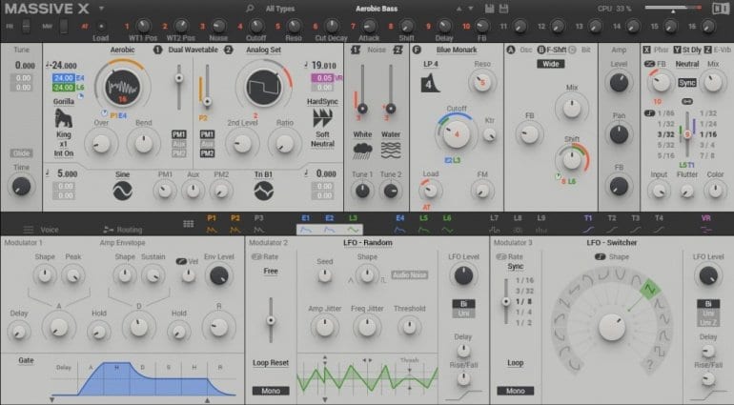Click the White noise level slider

[x=362, y=90]
